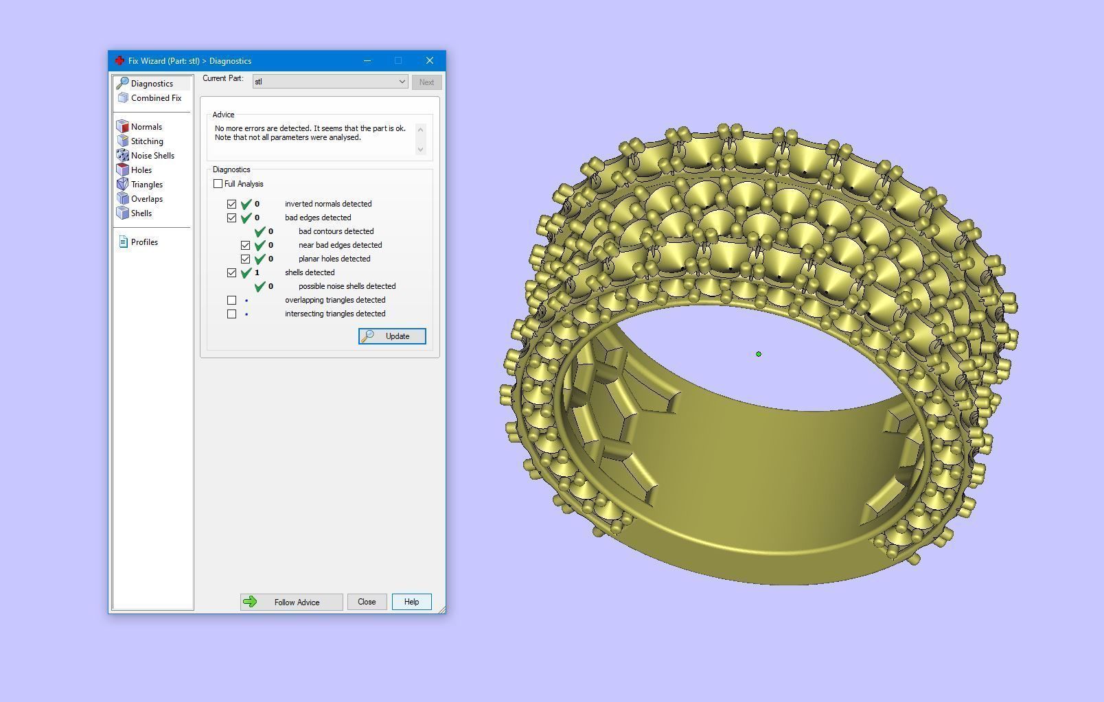Viewport: 1104px width, 702px height.
Task: Click the Profiles document icon
Action: (123, 242)
